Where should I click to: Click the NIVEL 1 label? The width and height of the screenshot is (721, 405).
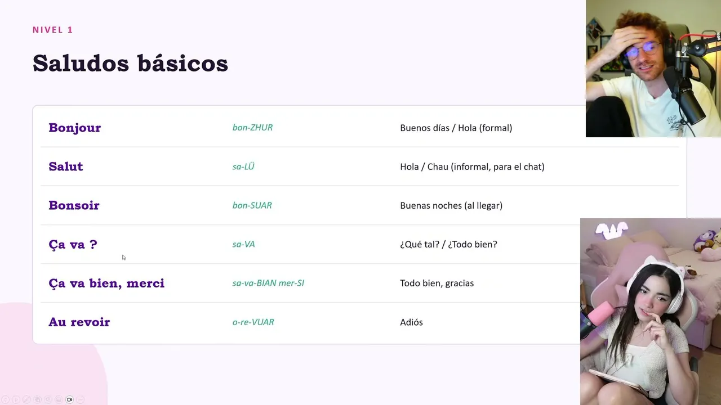(x=52, y=30)
